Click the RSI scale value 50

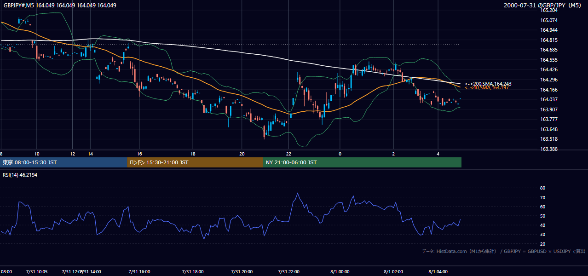click(x=542, y=216)
